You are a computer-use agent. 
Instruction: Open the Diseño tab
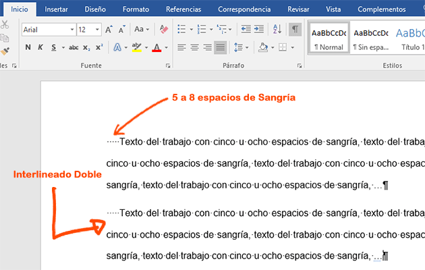(x=95, y=9)
